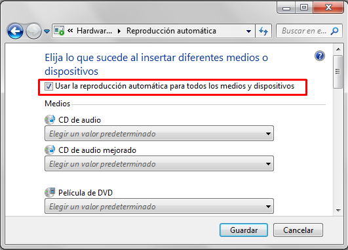Screen dimensions: 348x250
Task: Click the search magnifier icon
Action: point(334,31)
